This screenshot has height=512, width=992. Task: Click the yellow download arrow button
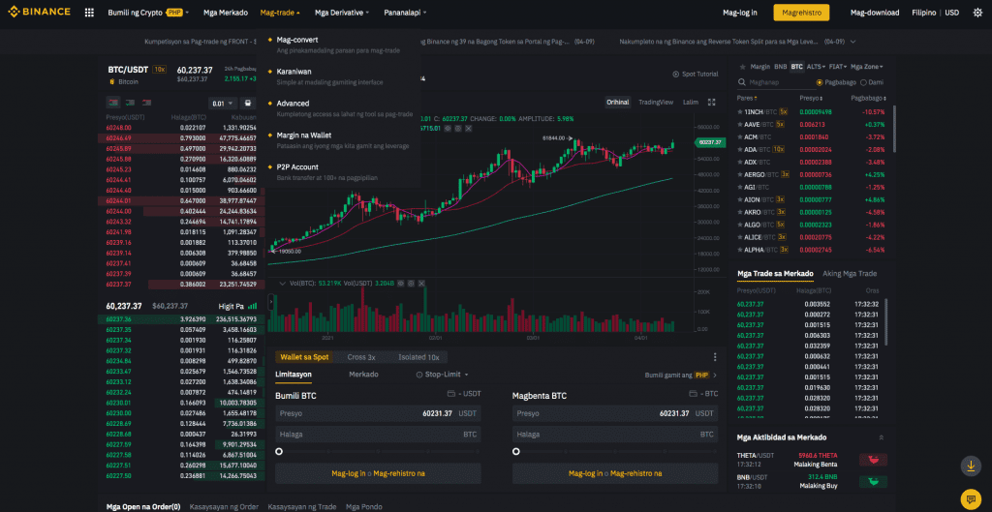pyautogui.click(x=970, y=466)
